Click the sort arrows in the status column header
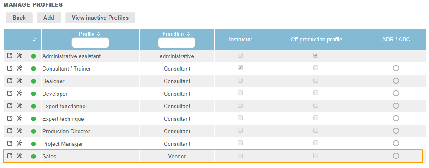This screenshot has height=168, width=429. pyautogui.click(x=33, y=39)
